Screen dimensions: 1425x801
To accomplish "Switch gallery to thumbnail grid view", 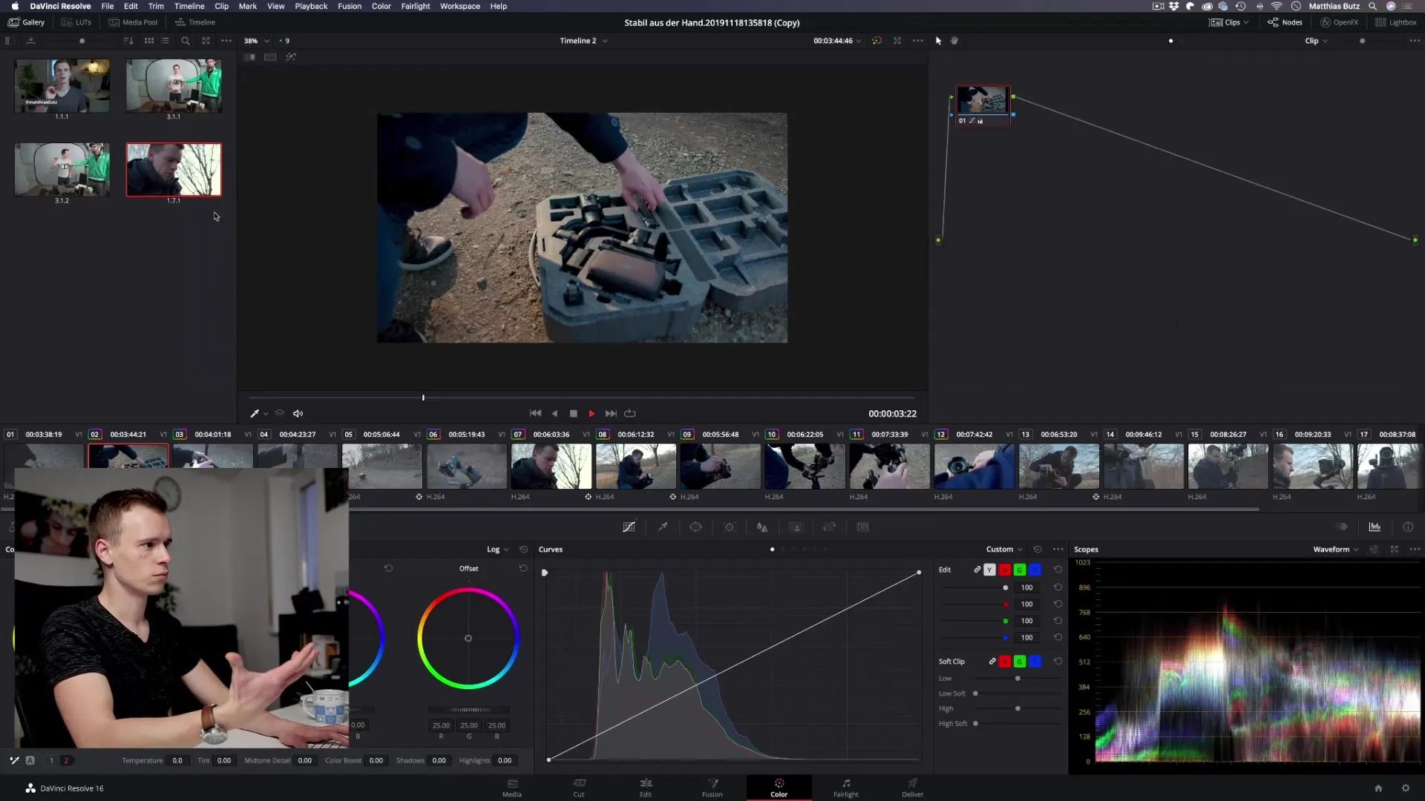I will [x=149, y=41].
